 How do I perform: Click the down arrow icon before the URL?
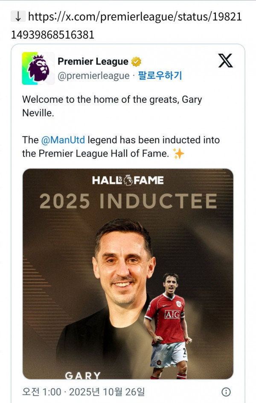[18, 17]
